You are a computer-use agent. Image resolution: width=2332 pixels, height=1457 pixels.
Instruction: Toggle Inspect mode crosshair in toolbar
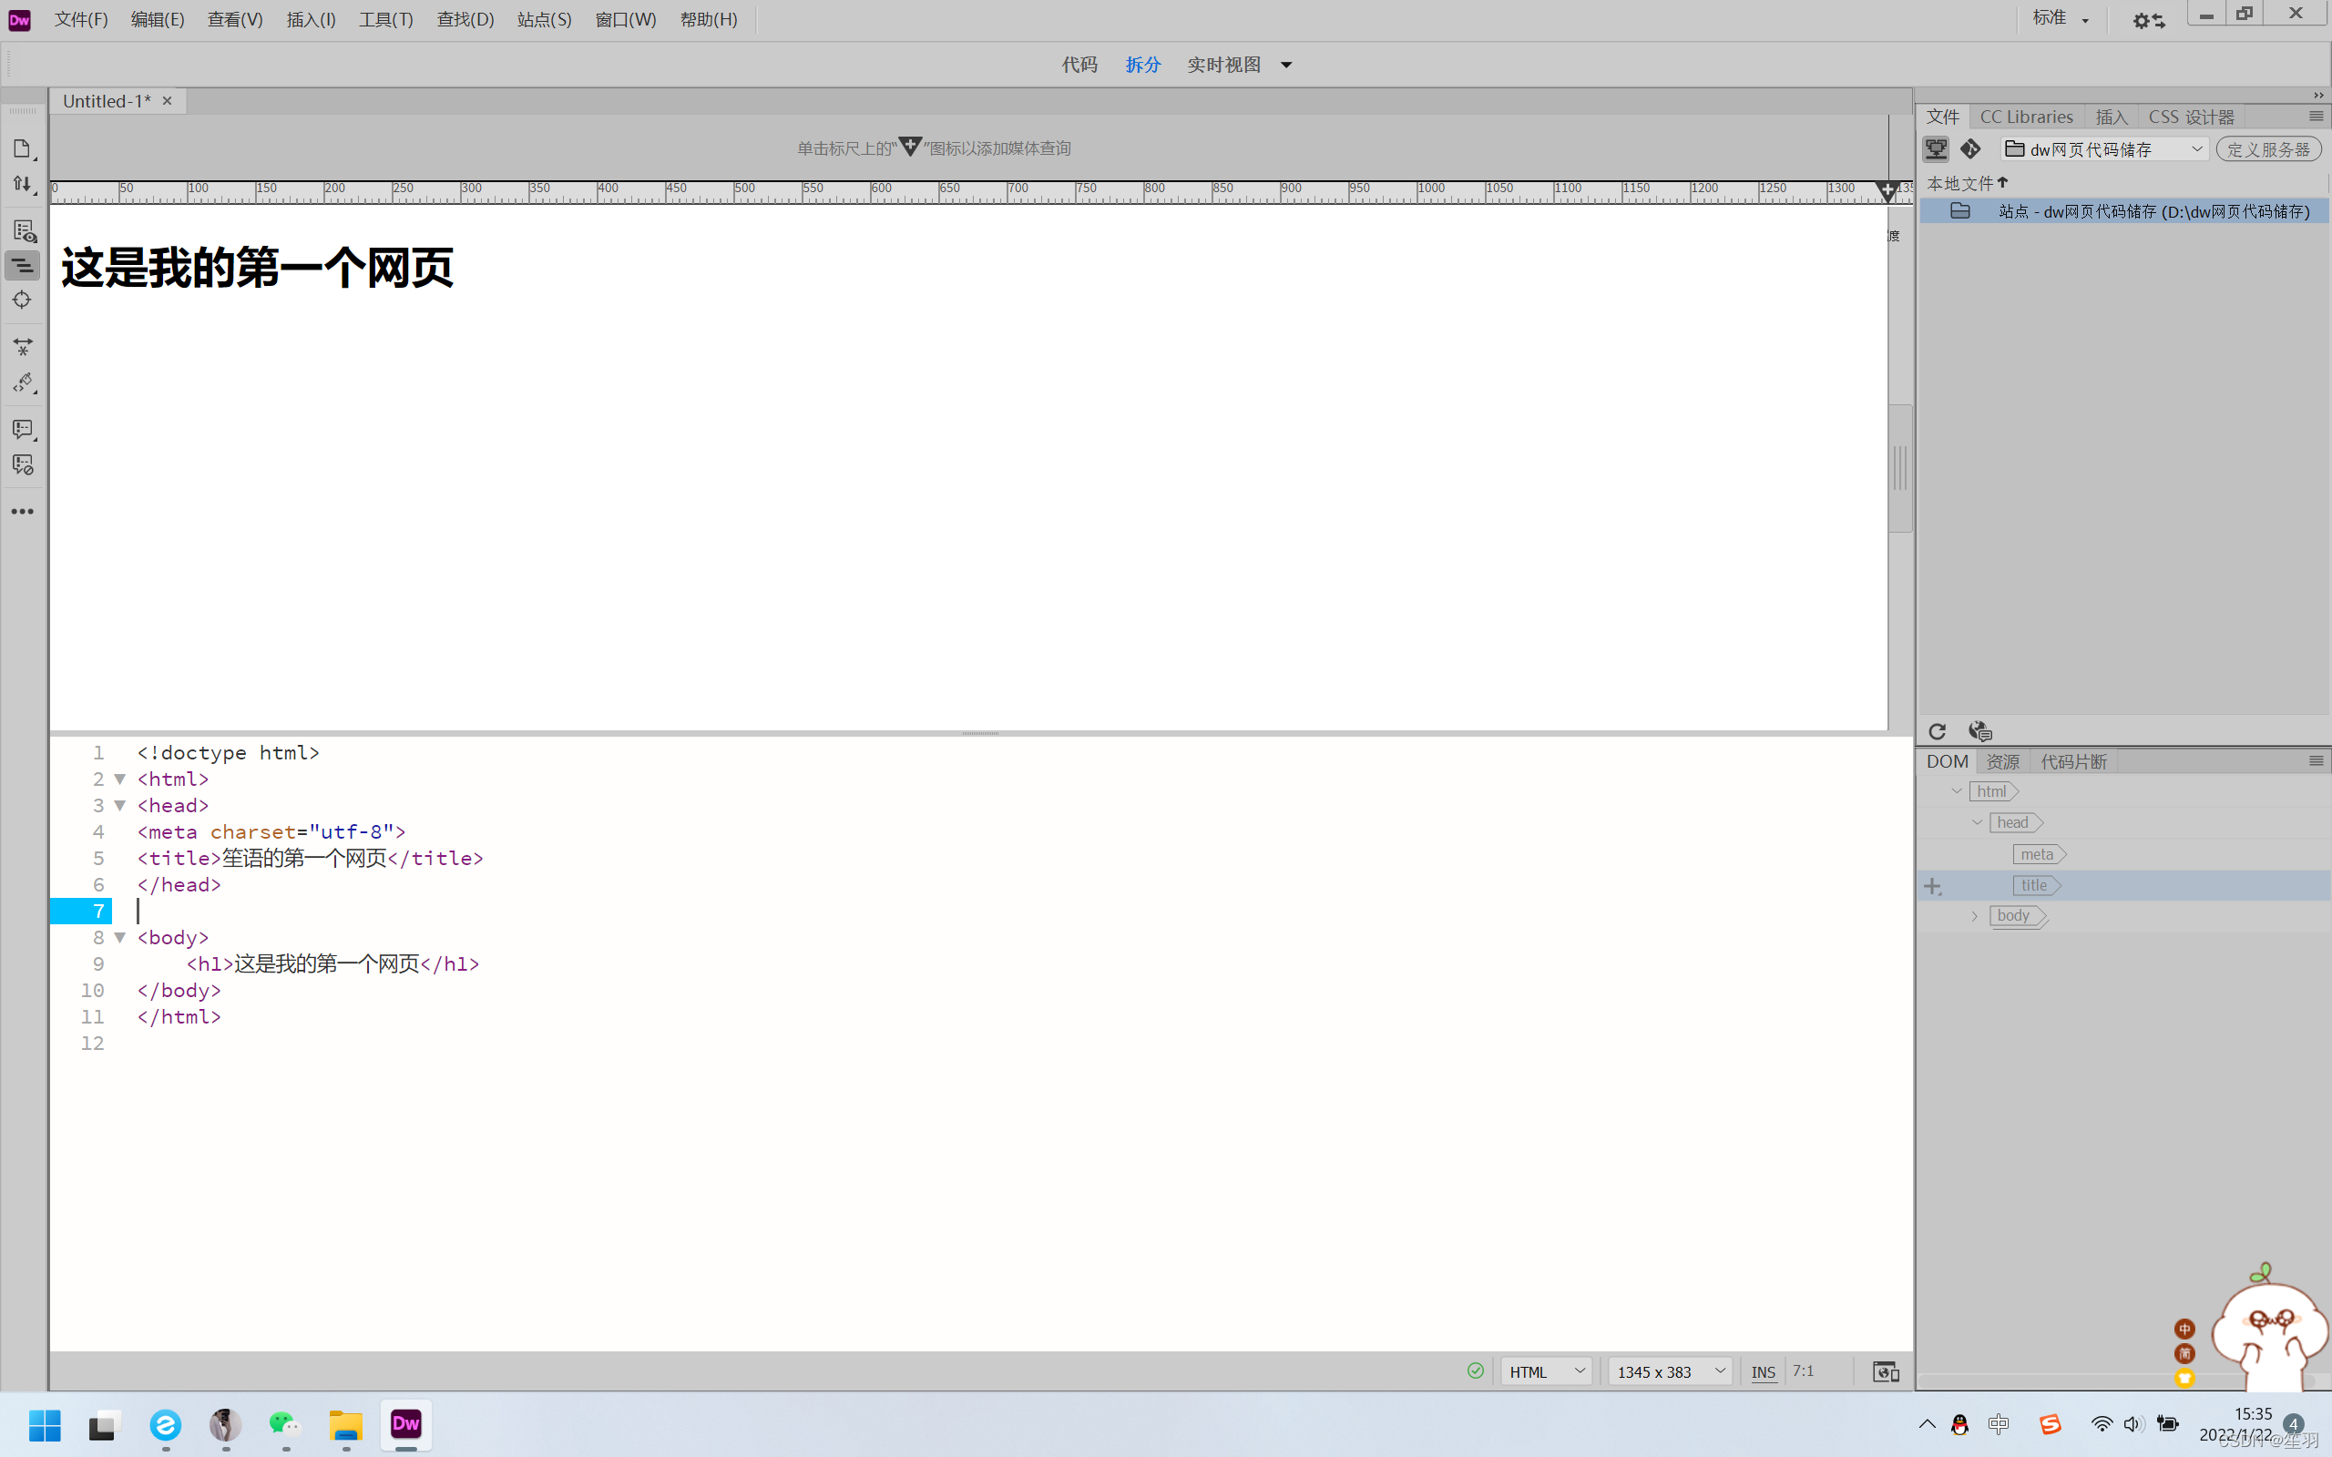click(x=22, y=301)
